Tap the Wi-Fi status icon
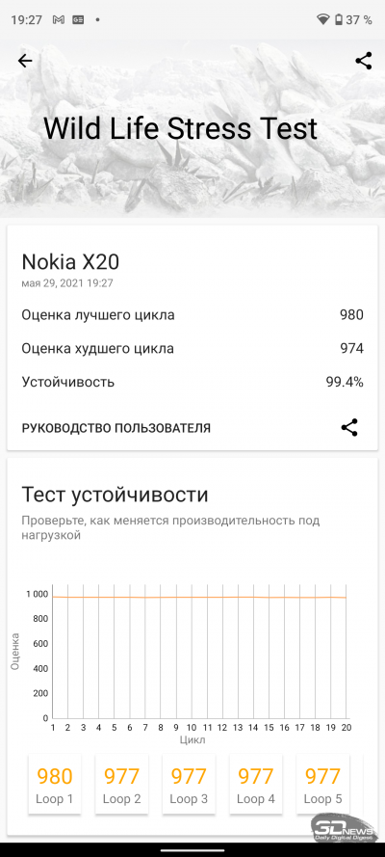The width and height of the screenshot is (385, 857). [x=323, y=20]
